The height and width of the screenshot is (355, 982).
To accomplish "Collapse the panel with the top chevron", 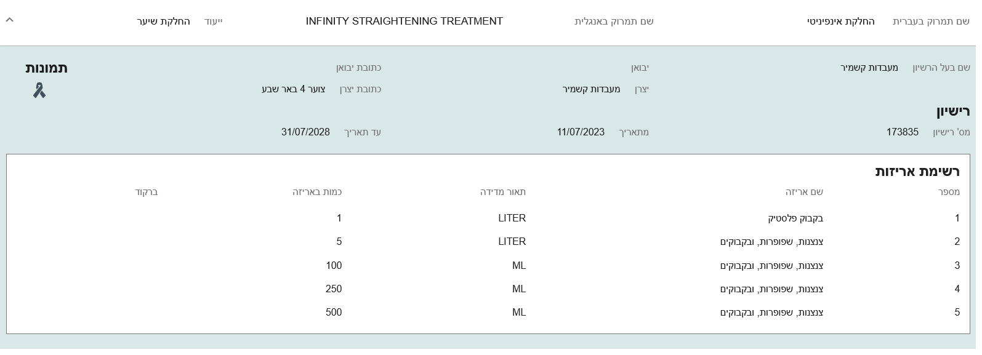I will [9, 20].
